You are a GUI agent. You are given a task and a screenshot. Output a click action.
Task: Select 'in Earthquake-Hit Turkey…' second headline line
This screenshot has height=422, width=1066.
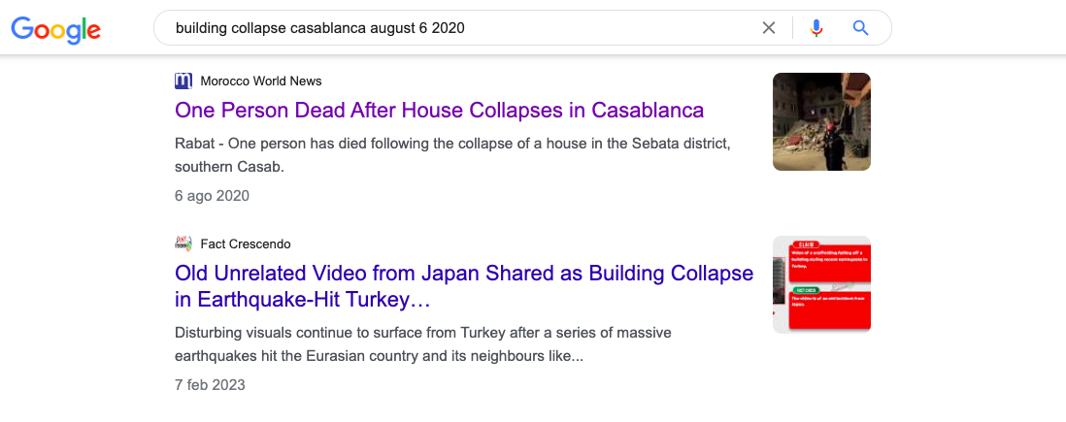click(x=303, y=299)
